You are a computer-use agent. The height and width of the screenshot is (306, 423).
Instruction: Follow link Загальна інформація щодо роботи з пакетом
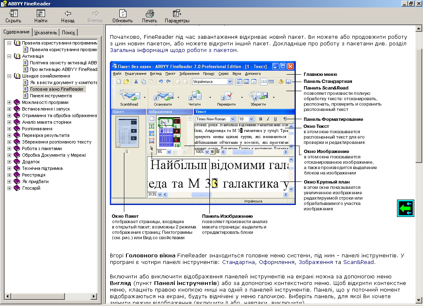(173, 50)
